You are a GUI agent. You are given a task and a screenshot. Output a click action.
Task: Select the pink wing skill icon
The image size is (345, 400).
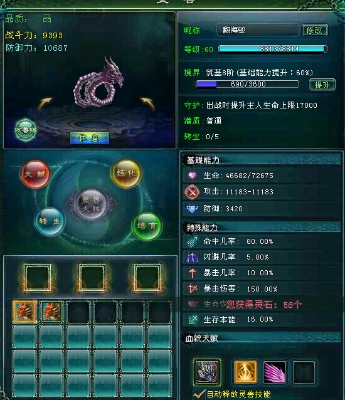pyautogui.click(x=275, y=372)
